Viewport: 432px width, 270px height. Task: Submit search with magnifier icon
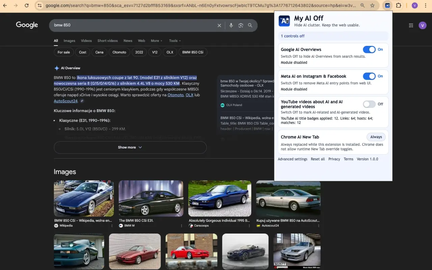pyautogui.click(x=250, y=25)
